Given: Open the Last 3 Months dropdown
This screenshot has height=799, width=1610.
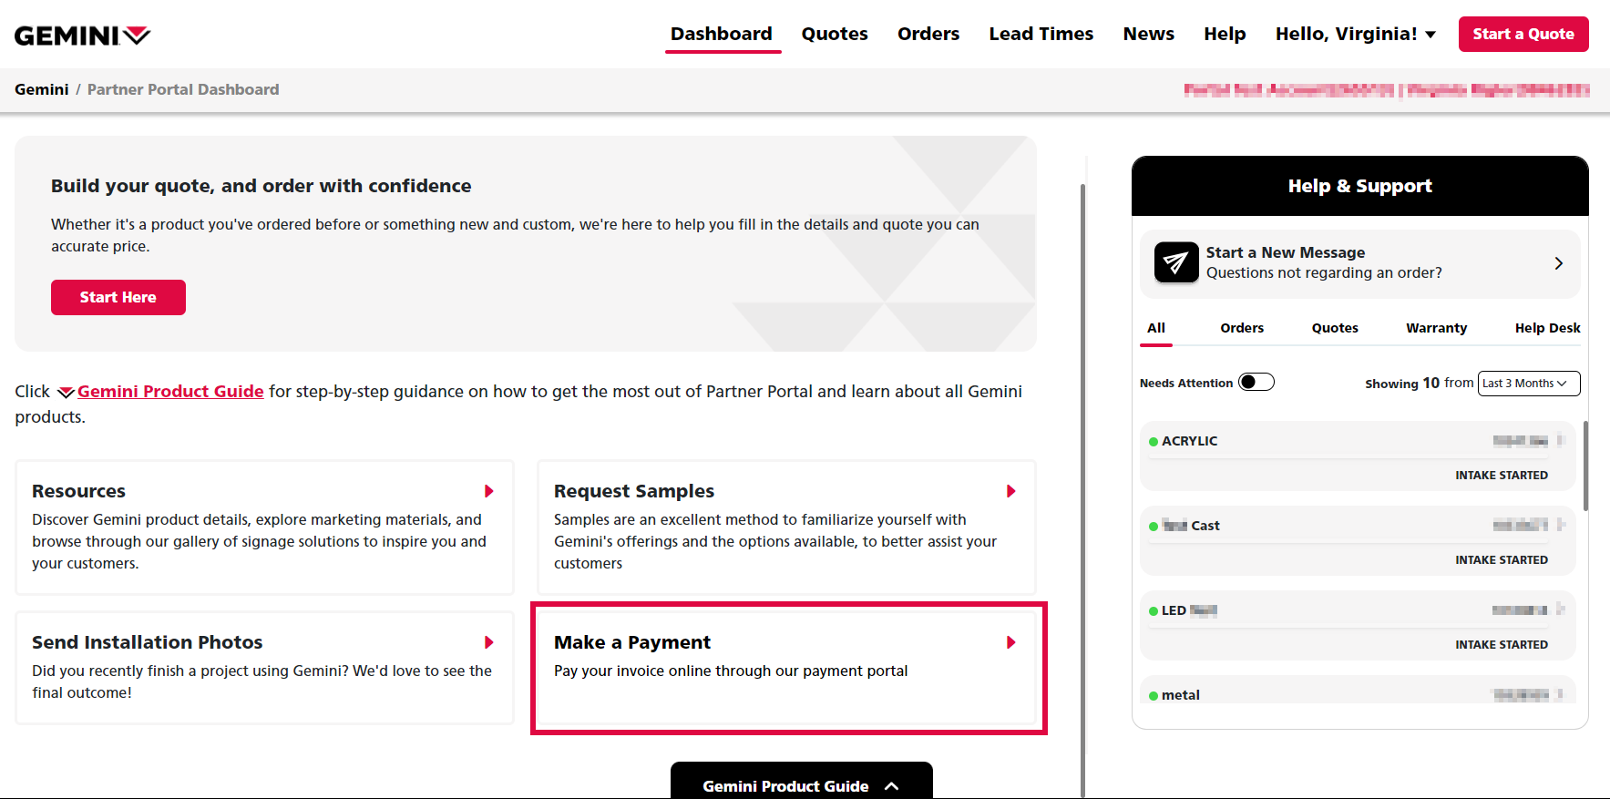Looking at the screenshot, I should click(x=1529, y=384).
